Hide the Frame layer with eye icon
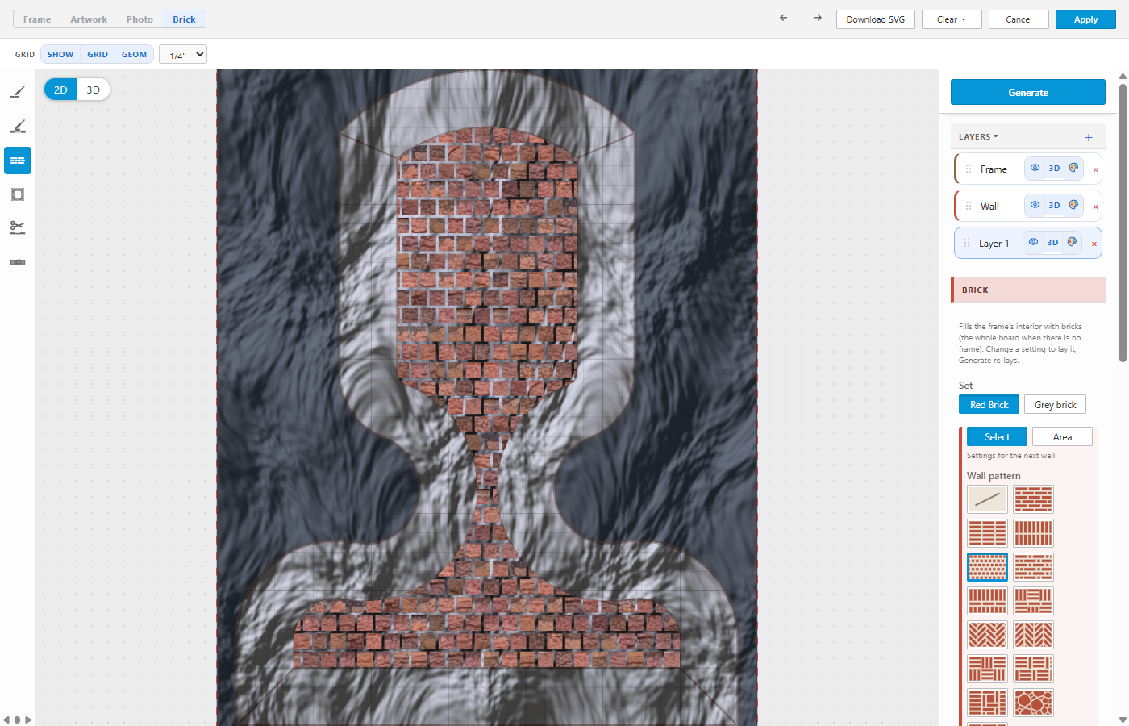This screenshot has width=1129, height=726. pos(1035,168)
